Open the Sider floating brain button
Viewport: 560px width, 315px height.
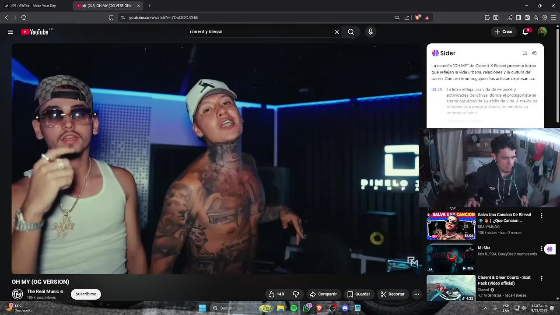550,249
